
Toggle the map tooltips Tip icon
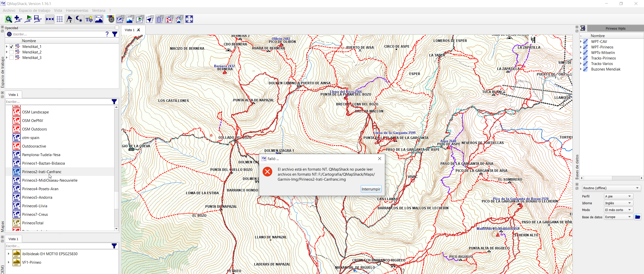pos(89,19)
